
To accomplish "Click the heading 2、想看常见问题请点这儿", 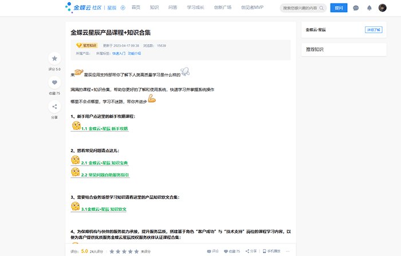I will [95, 151].
